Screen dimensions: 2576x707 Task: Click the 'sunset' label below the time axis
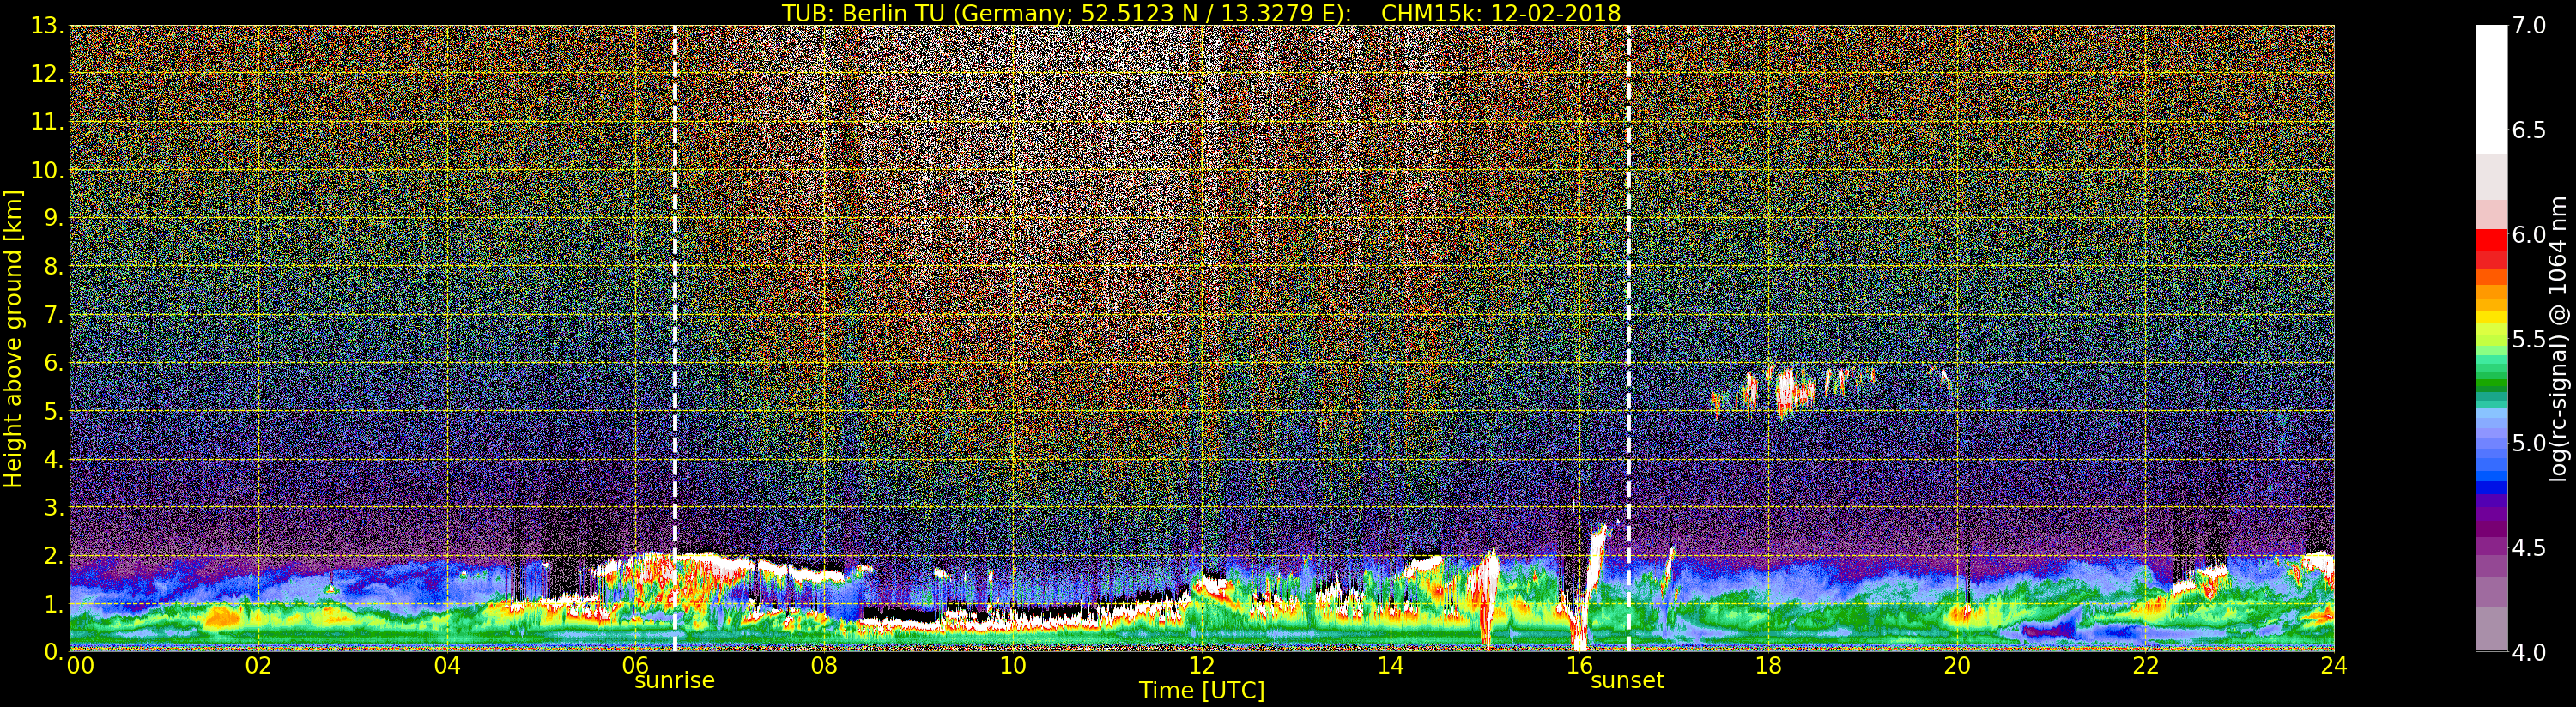[1627, 681]
